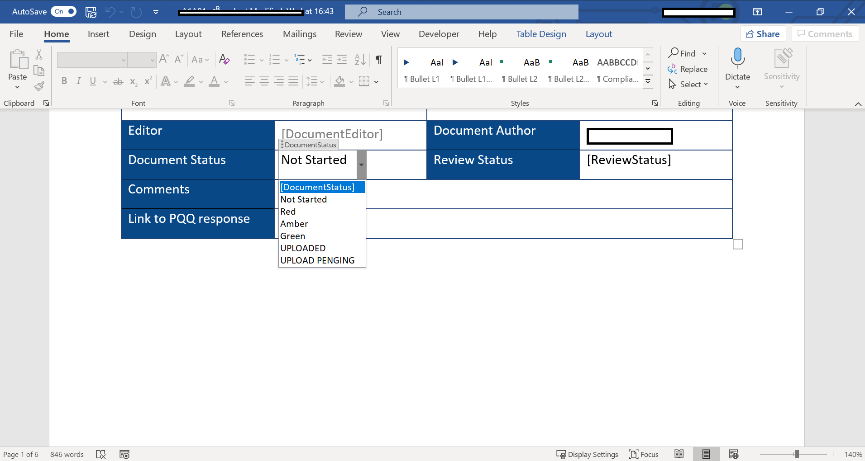This screenshot has height=461, width=865.
Task: Turn off the AutoSave toggle
Action: [x=63, y=11]
